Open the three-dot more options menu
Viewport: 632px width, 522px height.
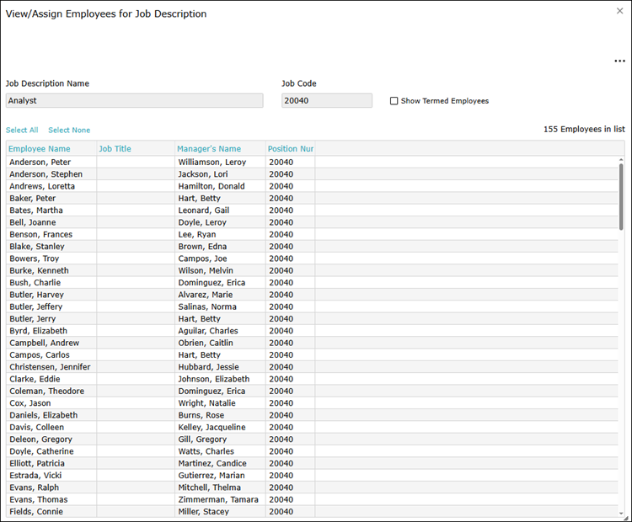(620, 61)
